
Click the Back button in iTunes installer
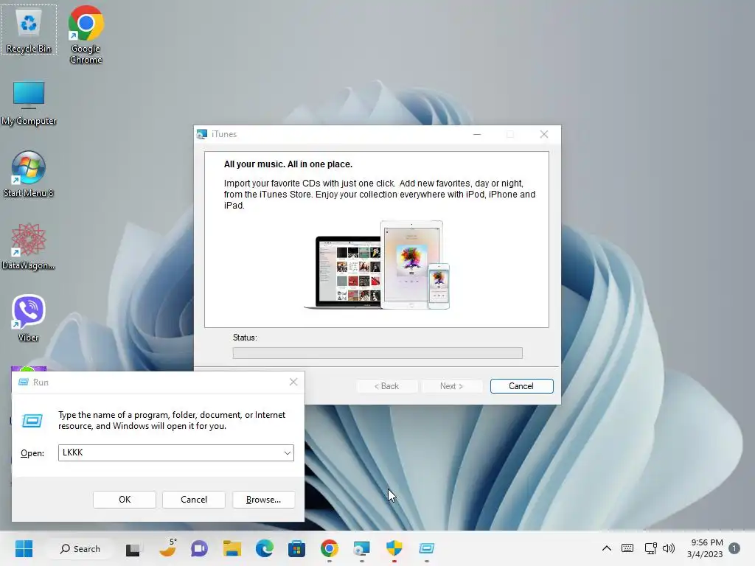(x=386, y=386)
